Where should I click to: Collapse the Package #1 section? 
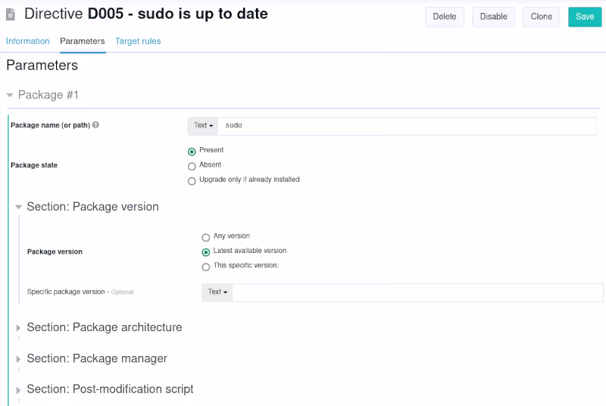[x=10, y=95]
